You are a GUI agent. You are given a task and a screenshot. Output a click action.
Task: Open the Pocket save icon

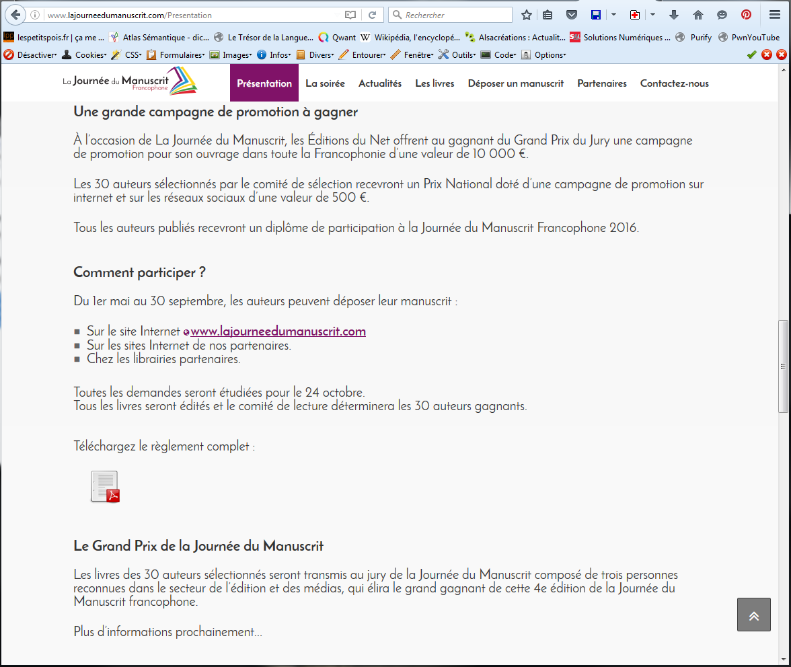[571, 15]
